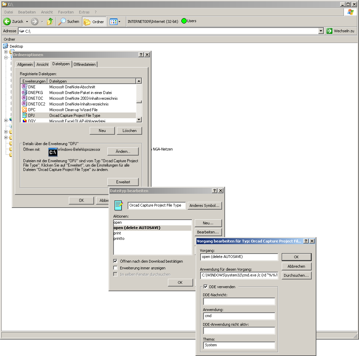Click the Anwendung für diesen Vorgang path field

pyautogui.click(x=239, y=275)
